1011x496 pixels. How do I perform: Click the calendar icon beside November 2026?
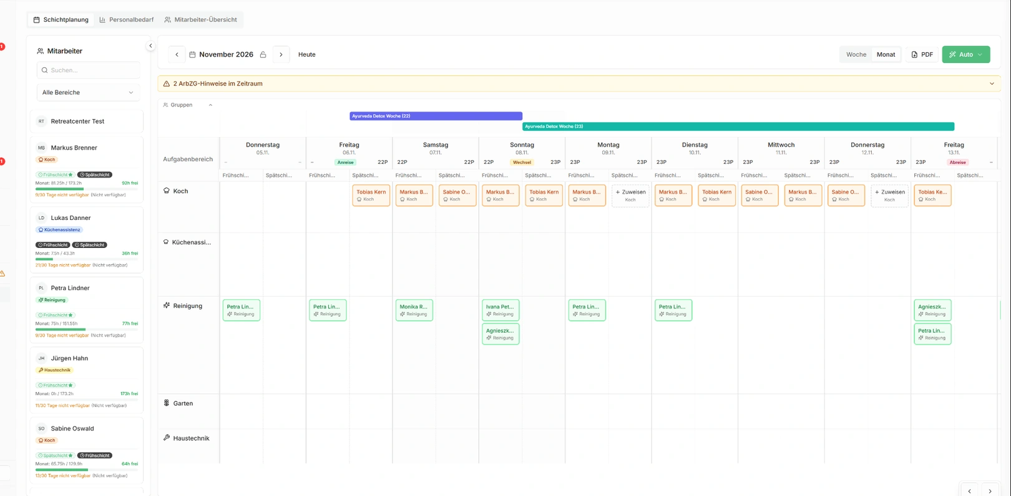[x=192, y=55]
